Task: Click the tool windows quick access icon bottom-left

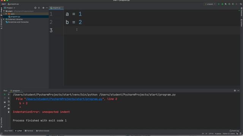Action: [2, 134]
